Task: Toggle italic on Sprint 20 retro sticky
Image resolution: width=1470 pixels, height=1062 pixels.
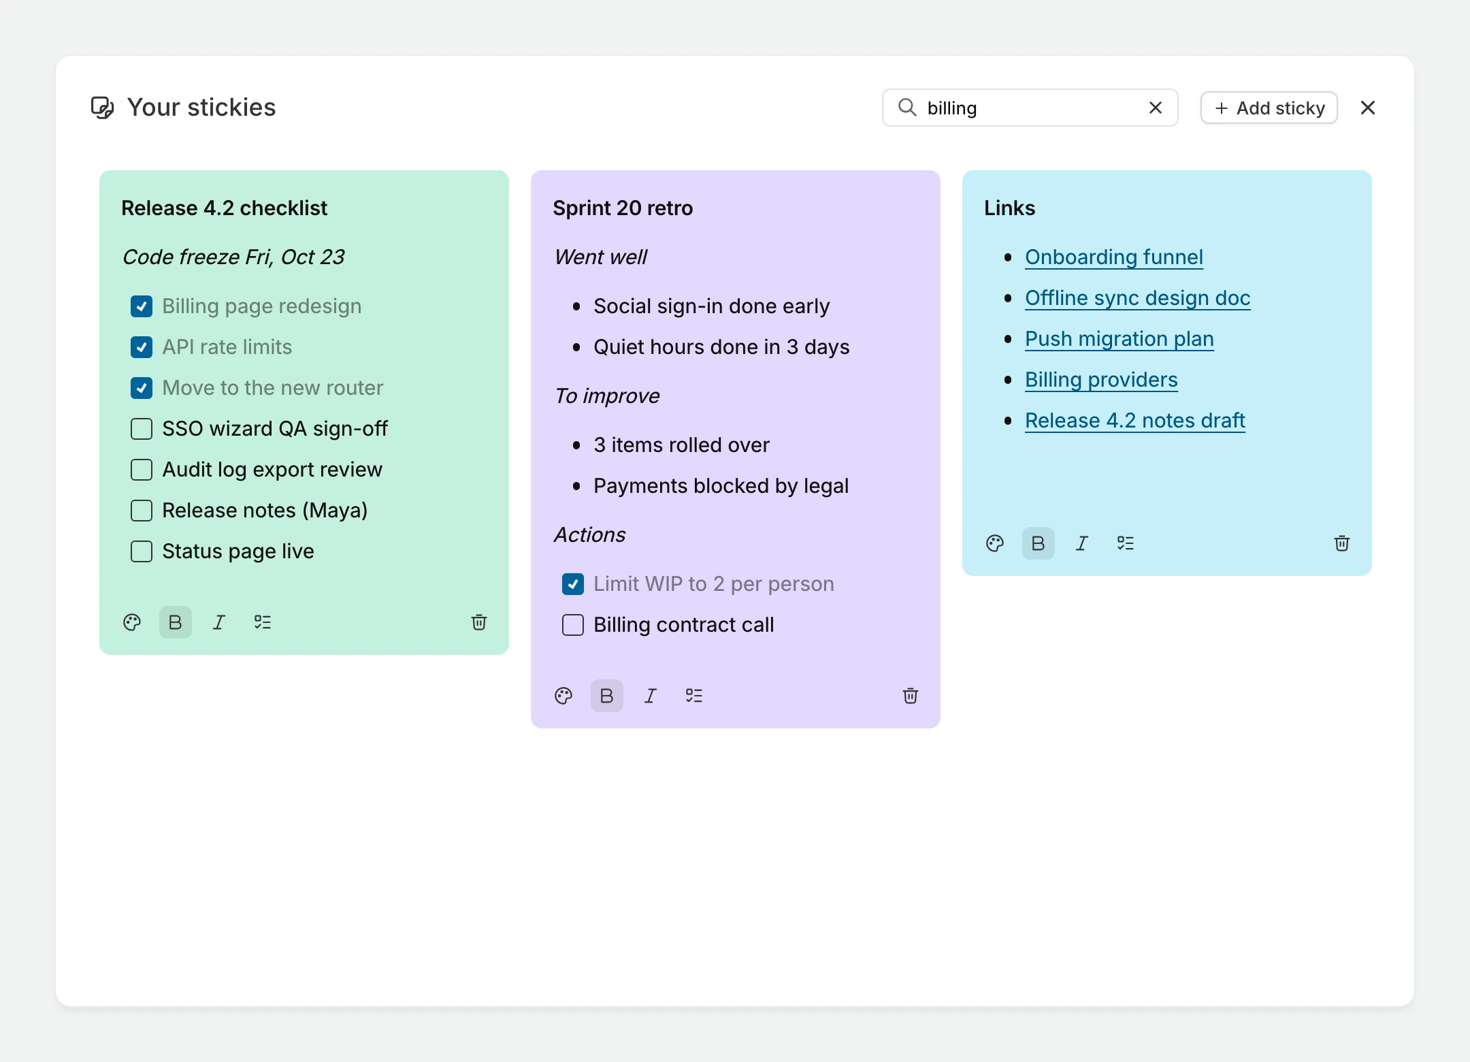Action: tap(651, 696)
